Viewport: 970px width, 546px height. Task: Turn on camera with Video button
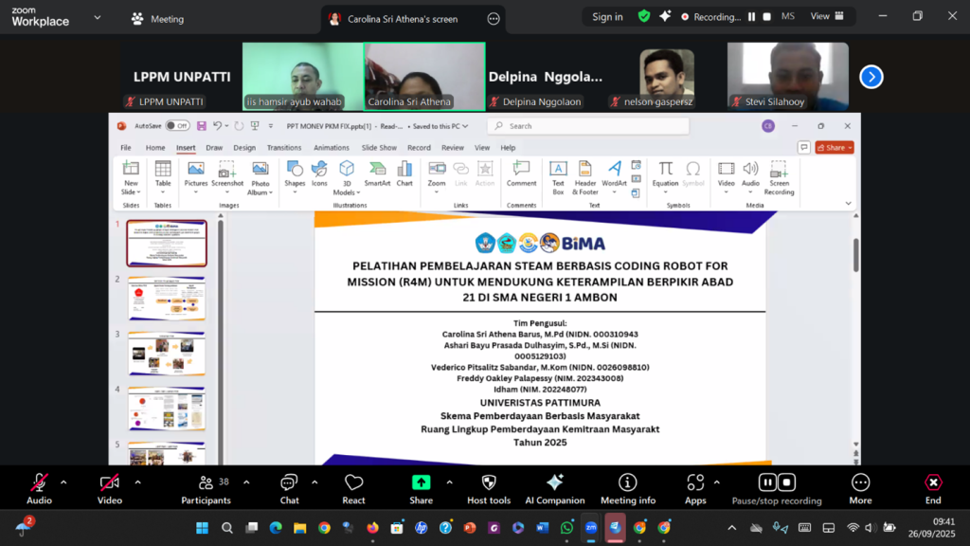tap(110, 488)
